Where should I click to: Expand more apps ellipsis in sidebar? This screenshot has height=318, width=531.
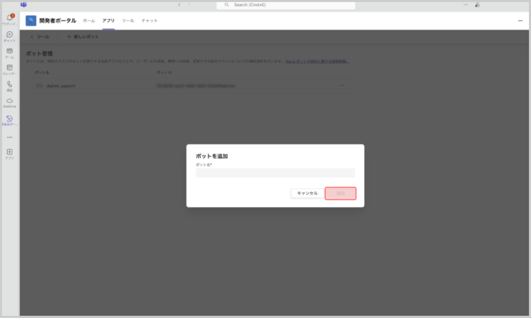pyautogui.click(x=10, y=138)
